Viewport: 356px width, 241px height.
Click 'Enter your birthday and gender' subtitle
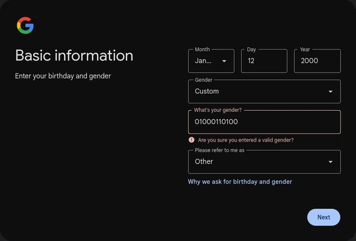(63, 76)
